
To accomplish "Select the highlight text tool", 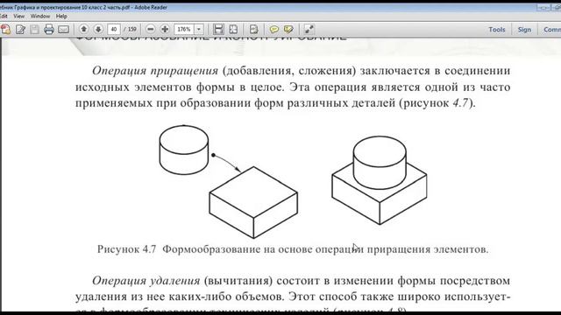I will [288, 29].
